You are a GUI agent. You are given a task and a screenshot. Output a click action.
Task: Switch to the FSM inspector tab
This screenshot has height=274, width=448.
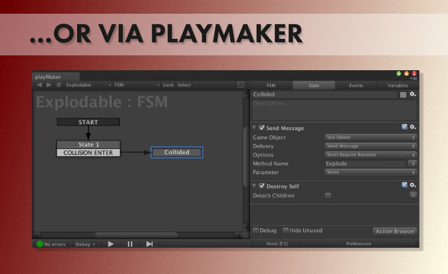click(x=271, y=85)
